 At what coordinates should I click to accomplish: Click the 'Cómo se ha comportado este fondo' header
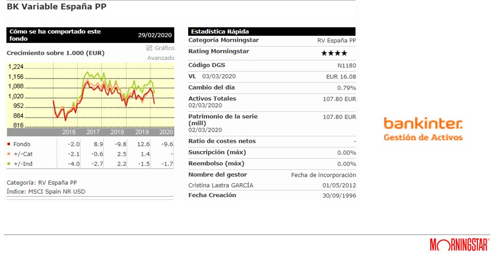pos(55,35)
